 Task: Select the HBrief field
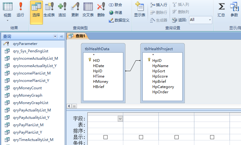pyautogui.click(x=99, y=87)
